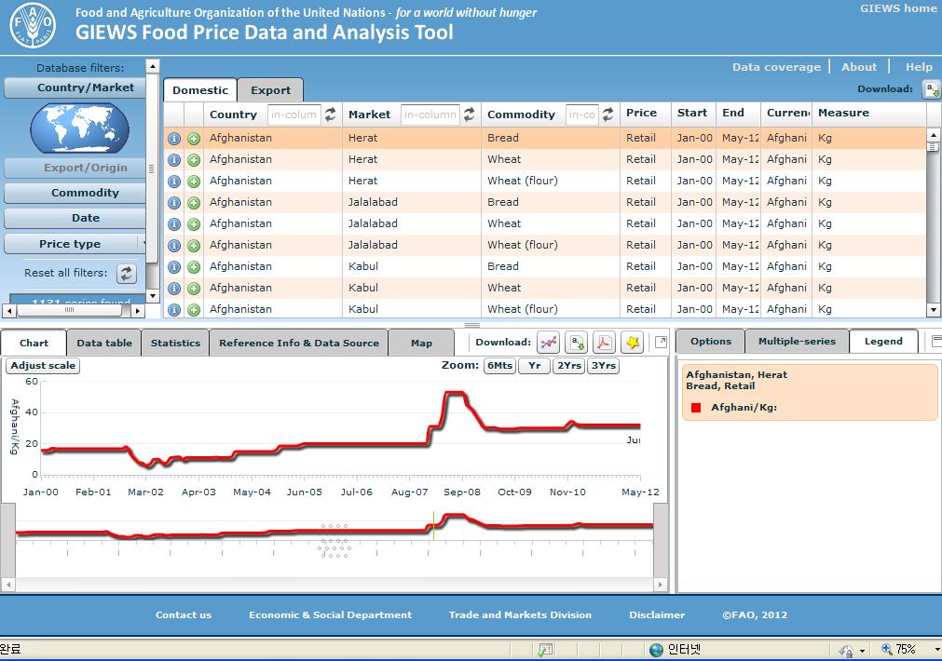The image size is (942, 661).
Task: Click the Commodity in-column filter field
Action: (582, 115)
